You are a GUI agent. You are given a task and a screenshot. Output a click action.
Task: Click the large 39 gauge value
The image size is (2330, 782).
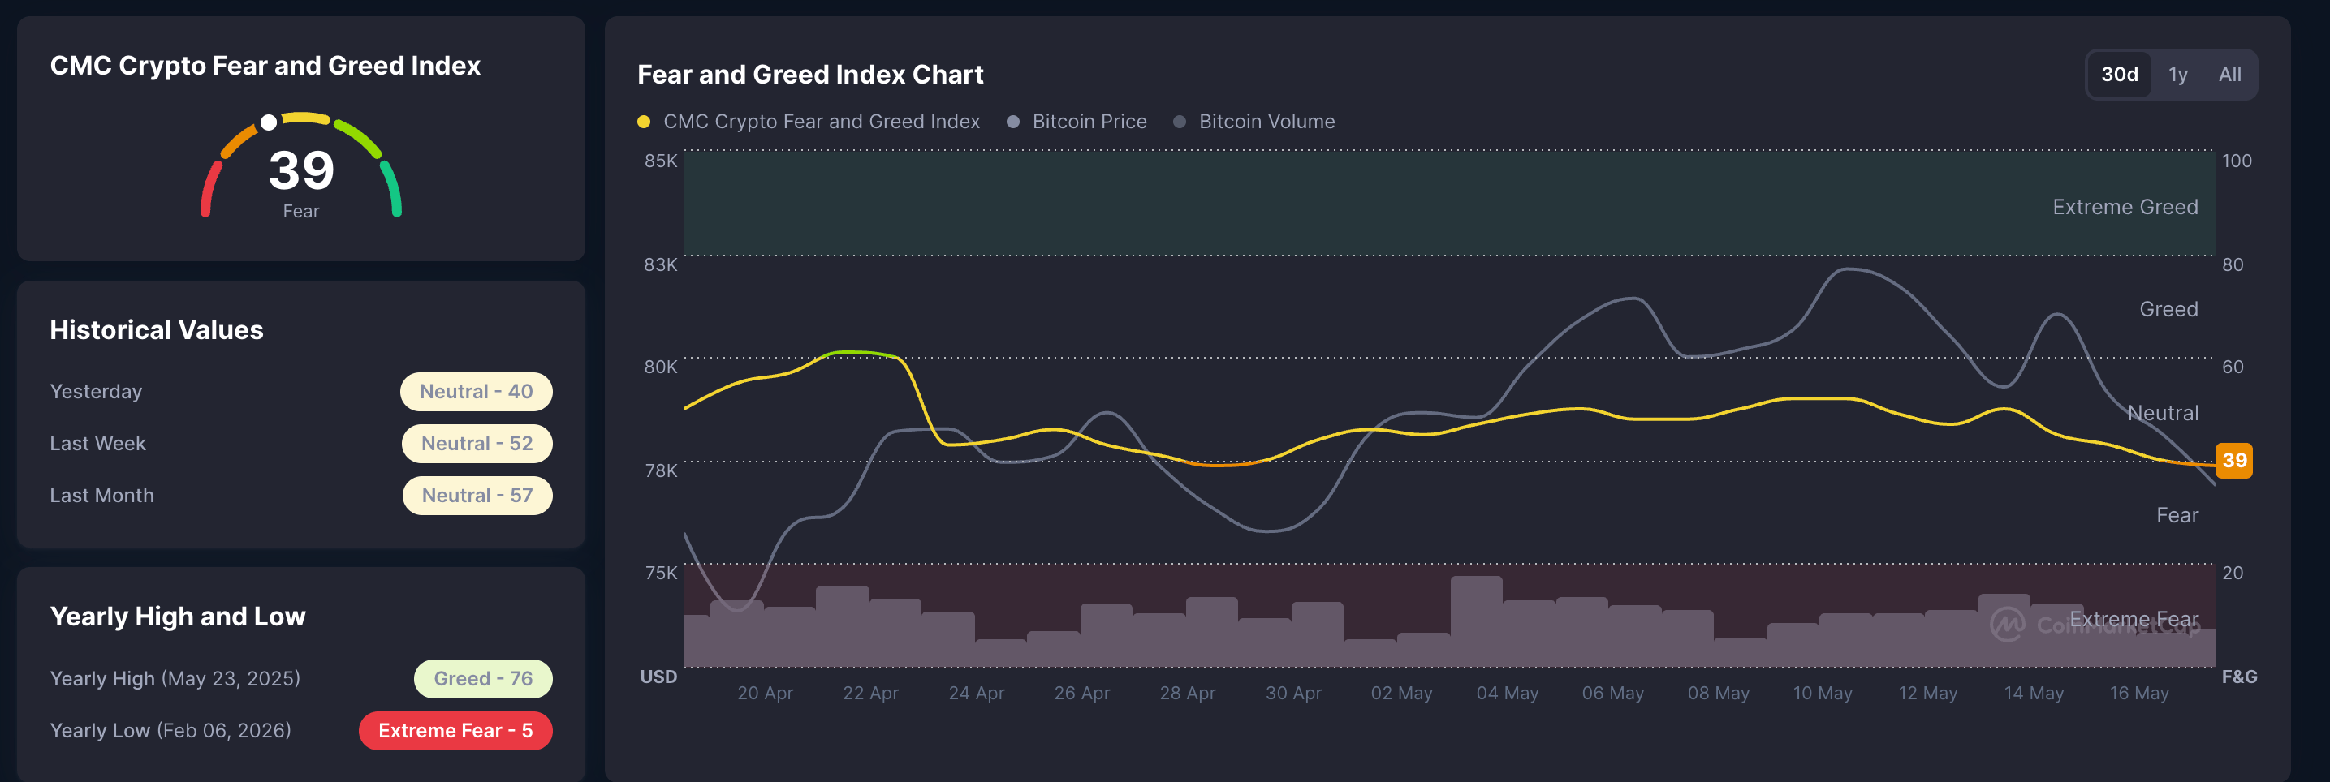point(301,170)
